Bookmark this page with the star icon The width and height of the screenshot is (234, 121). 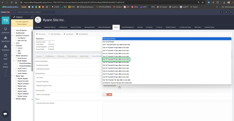[x=203, y=2]
